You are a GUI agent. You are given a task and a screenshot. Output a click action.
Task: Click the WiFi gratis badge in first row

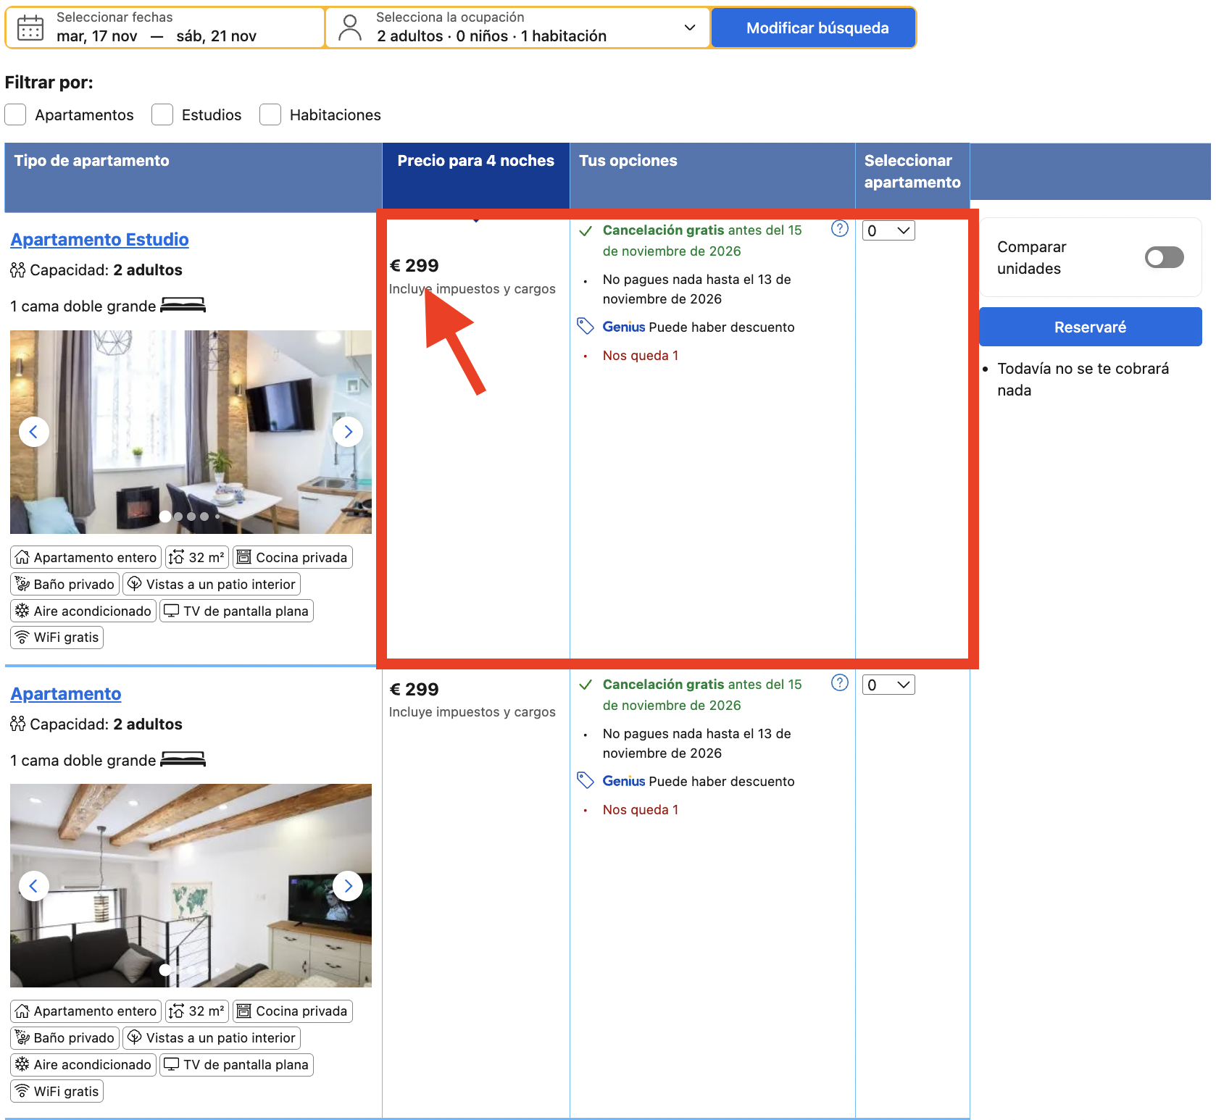coord(57,638)
